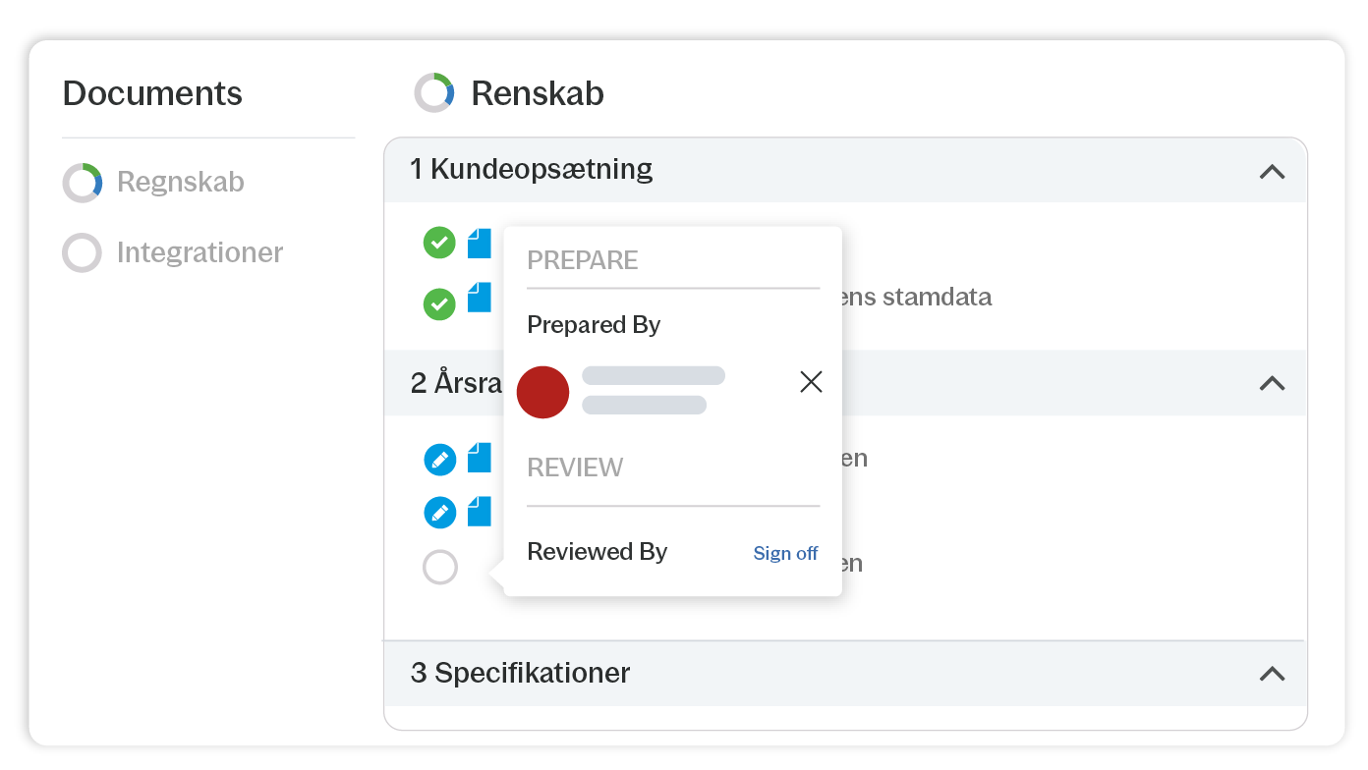
Task: Click the red preparer avatar circle
Action: [542, 392]
